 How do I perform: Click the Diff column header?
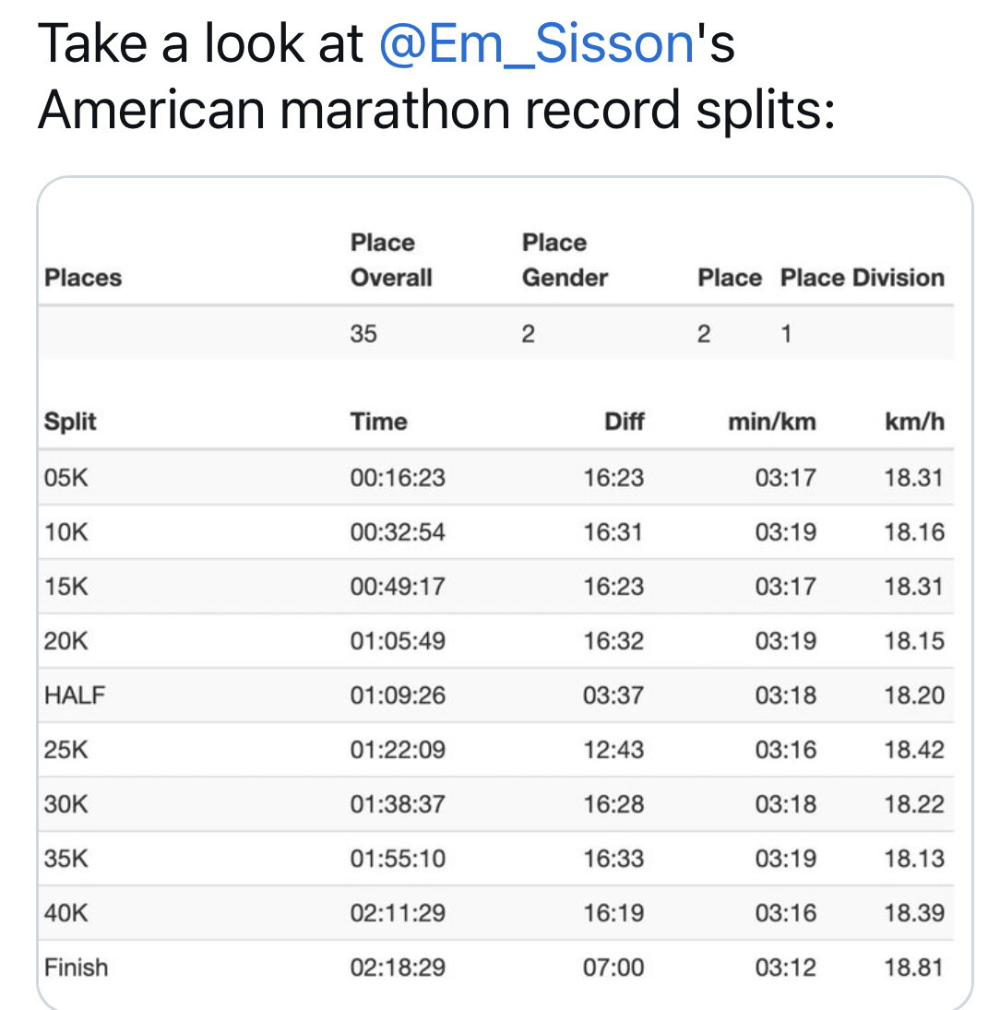(x=624, y=422)
